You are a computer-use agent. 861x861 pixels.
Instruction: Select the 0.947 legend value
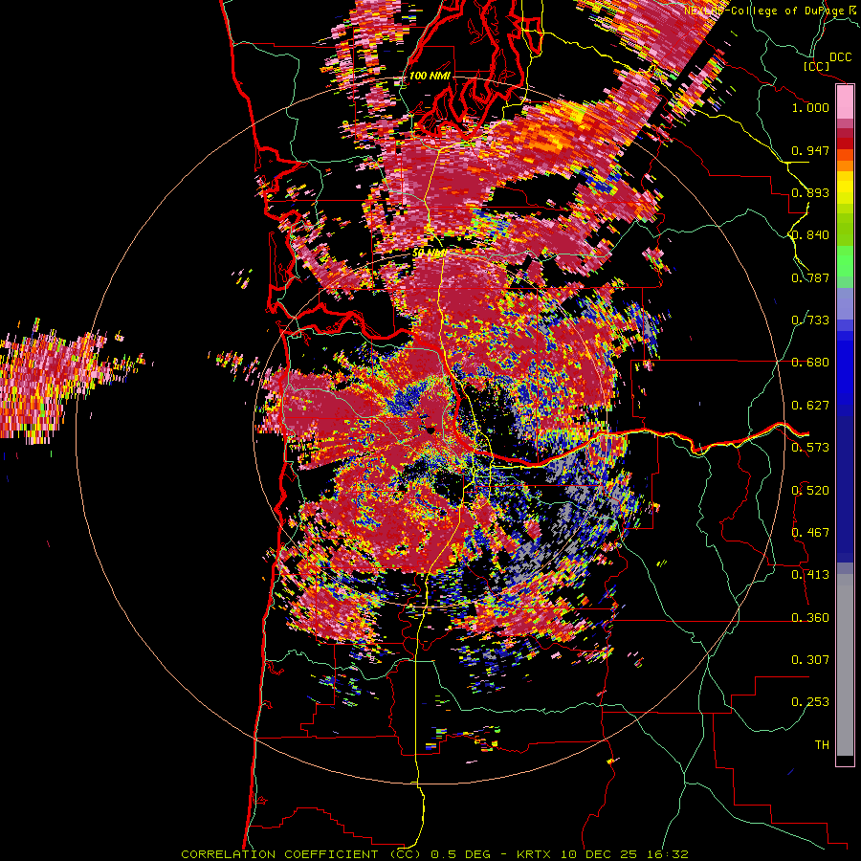pos(810,150)
